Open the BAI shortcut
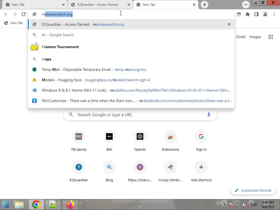 [x=109, y=141]
